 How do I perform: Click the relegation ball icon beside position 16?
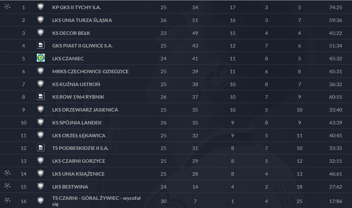pyautogui.click(x=8, y=200)
